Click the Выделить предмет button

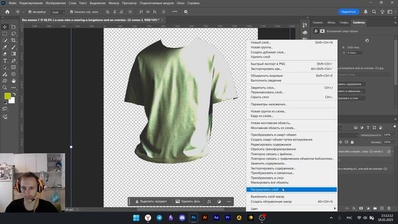click(151, 202)
